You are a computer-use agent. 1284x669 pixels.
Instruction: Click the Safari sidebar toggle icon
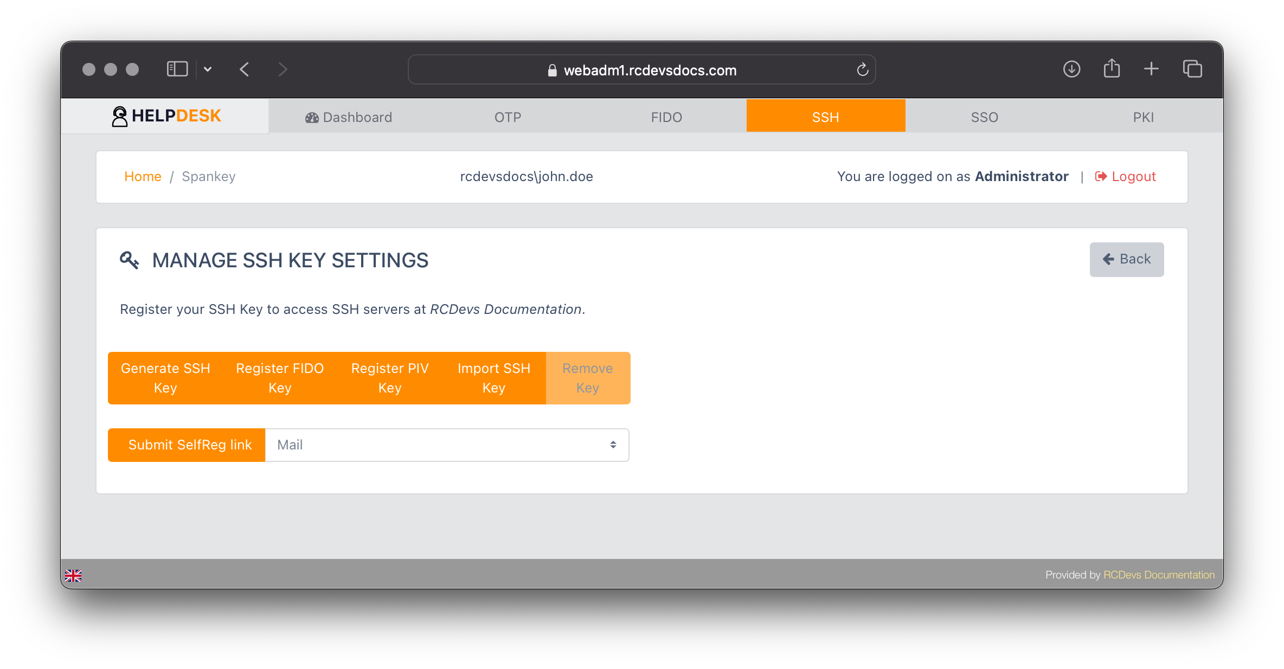177,69
